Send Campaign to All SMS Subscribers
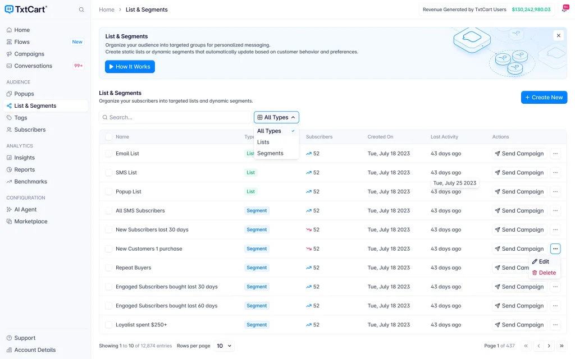The width and height of the screenshot is (575, 359). tap(519, 211)
